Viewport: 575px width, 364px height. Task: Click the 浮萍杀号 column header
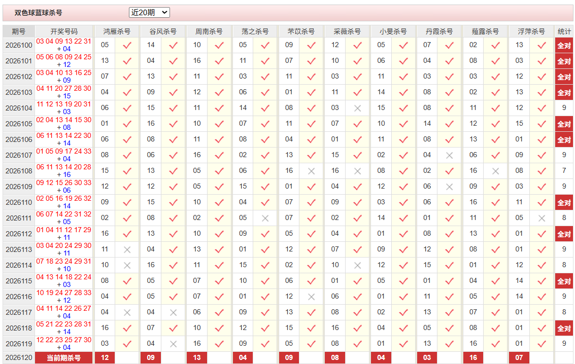(x=531, y=31)
